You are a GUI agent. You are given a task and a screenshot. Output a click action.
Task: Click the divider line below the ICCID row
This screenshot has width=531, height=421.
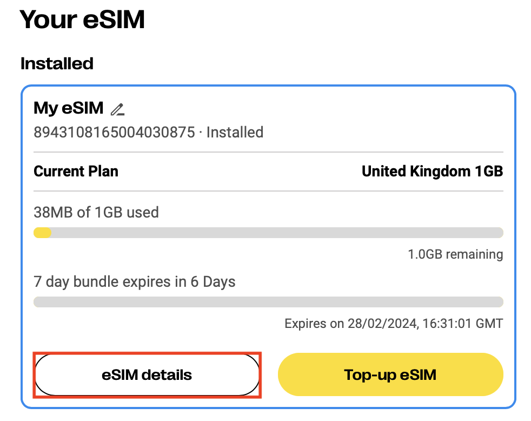coord(268,152)
